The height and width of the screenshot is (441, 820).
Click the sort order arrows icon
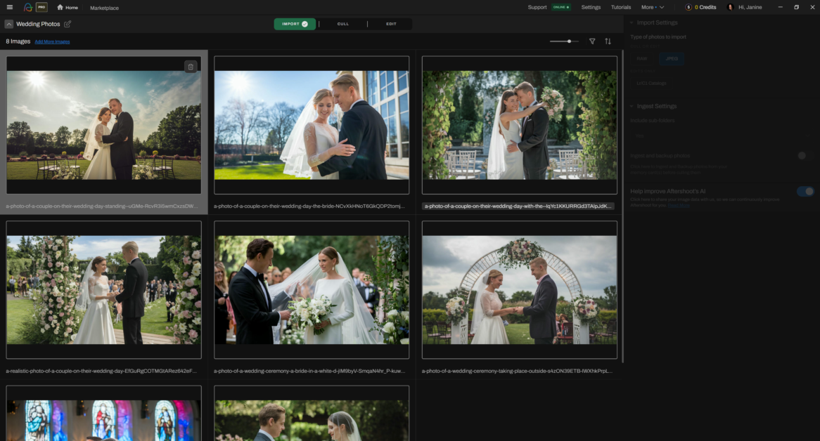(x=608, y=41)
